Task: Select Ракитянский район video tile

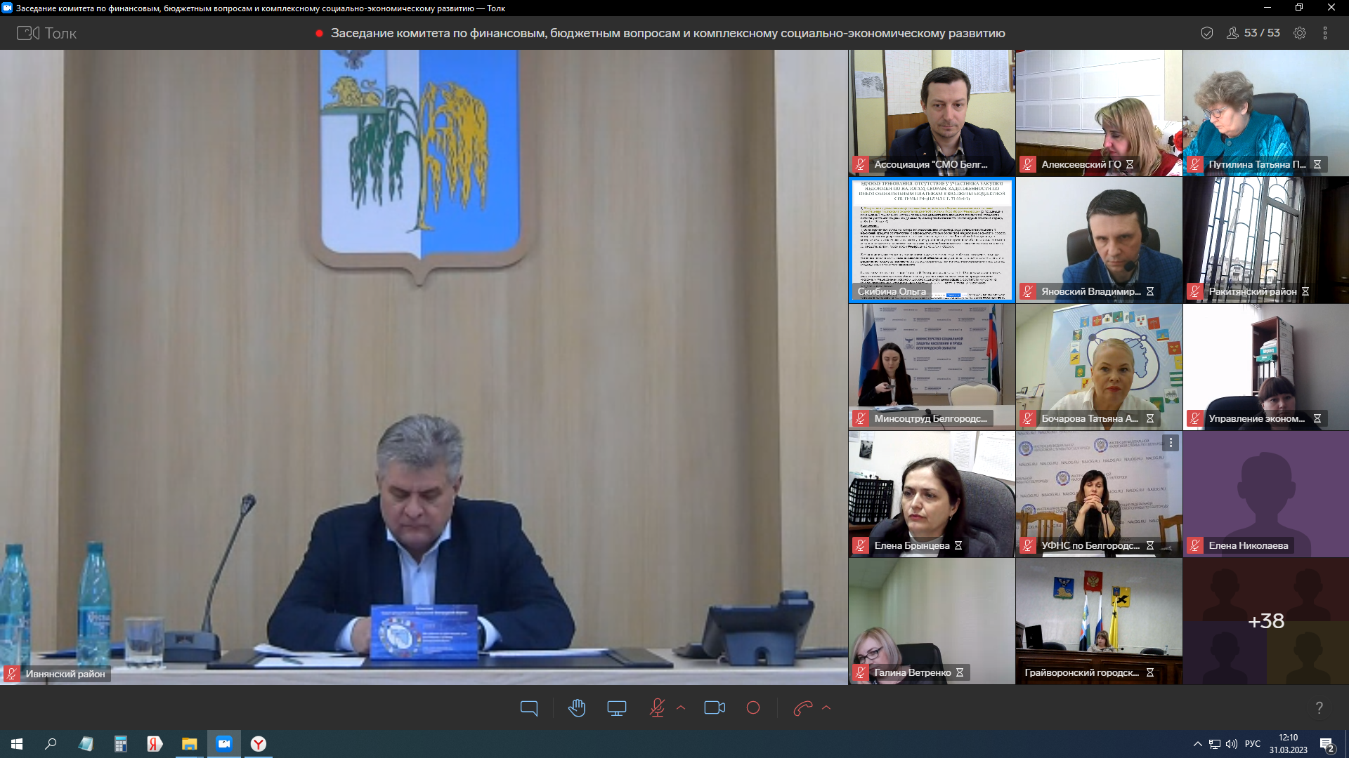Action: (x=1266, y=239)
